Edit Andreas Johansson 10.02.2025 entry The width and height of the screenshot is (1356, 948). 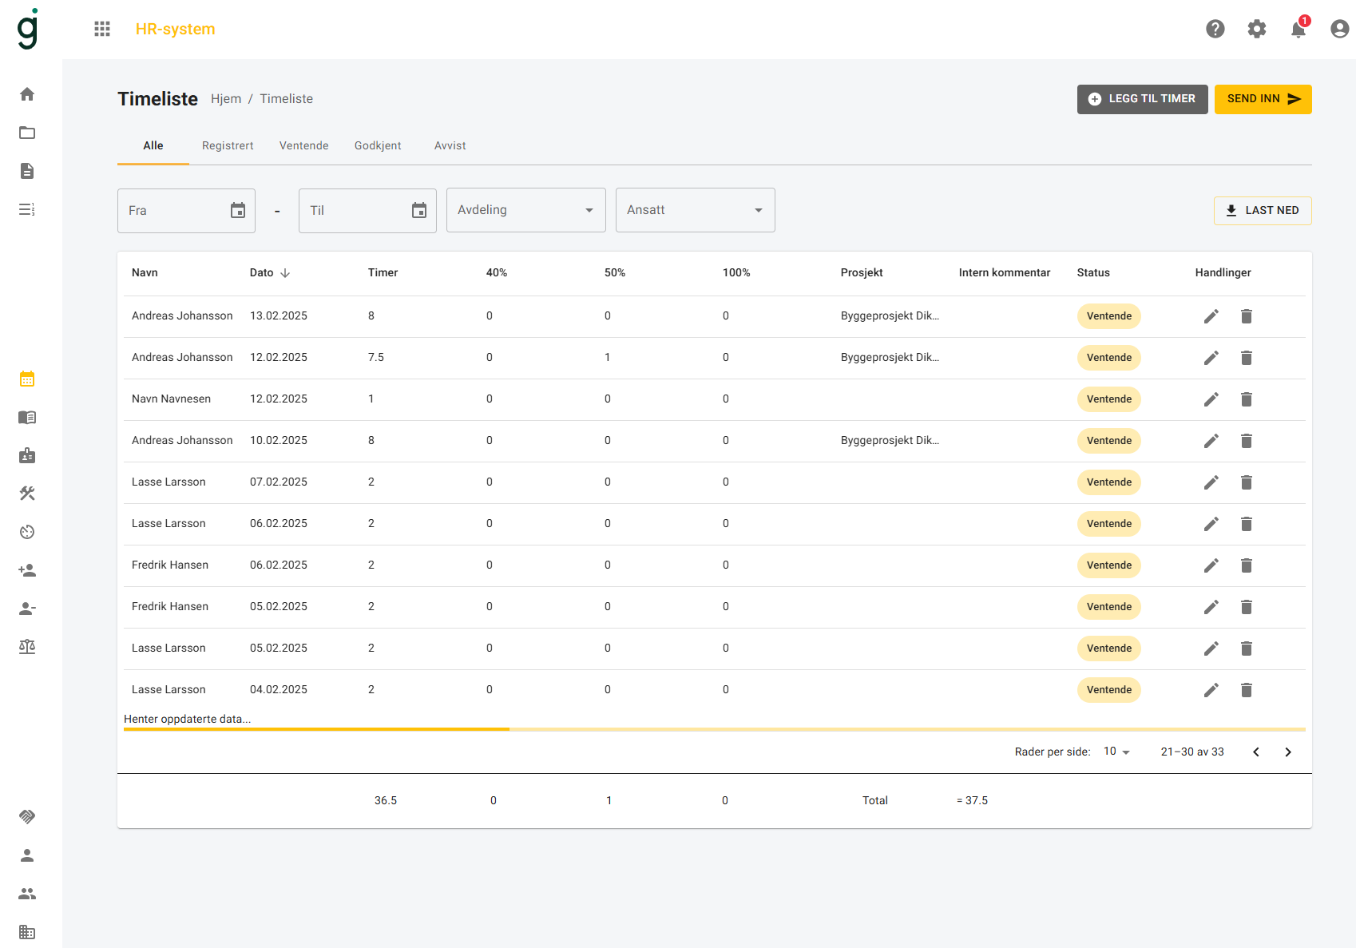coord(1211,441)
